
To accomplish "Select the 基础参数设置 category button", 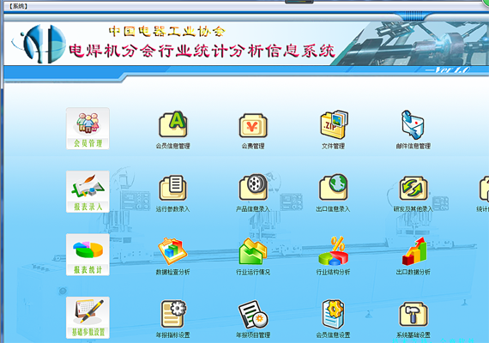I will (88, 317).
